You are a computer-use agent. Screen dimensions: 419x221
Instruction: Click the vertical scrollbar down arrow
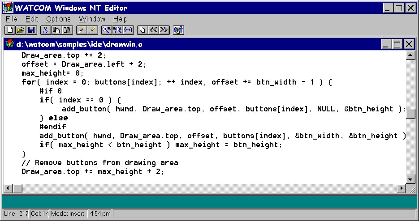pyautogui.click(x=410, y=179)
